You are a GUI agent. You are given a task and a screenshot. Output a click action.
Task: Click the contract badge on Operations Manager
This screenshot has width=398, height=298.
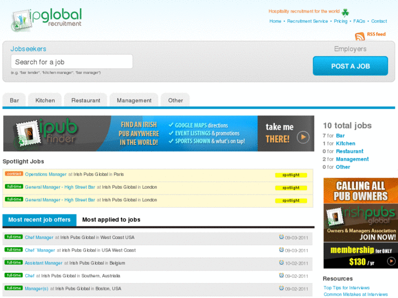click(x=14, y=174)
